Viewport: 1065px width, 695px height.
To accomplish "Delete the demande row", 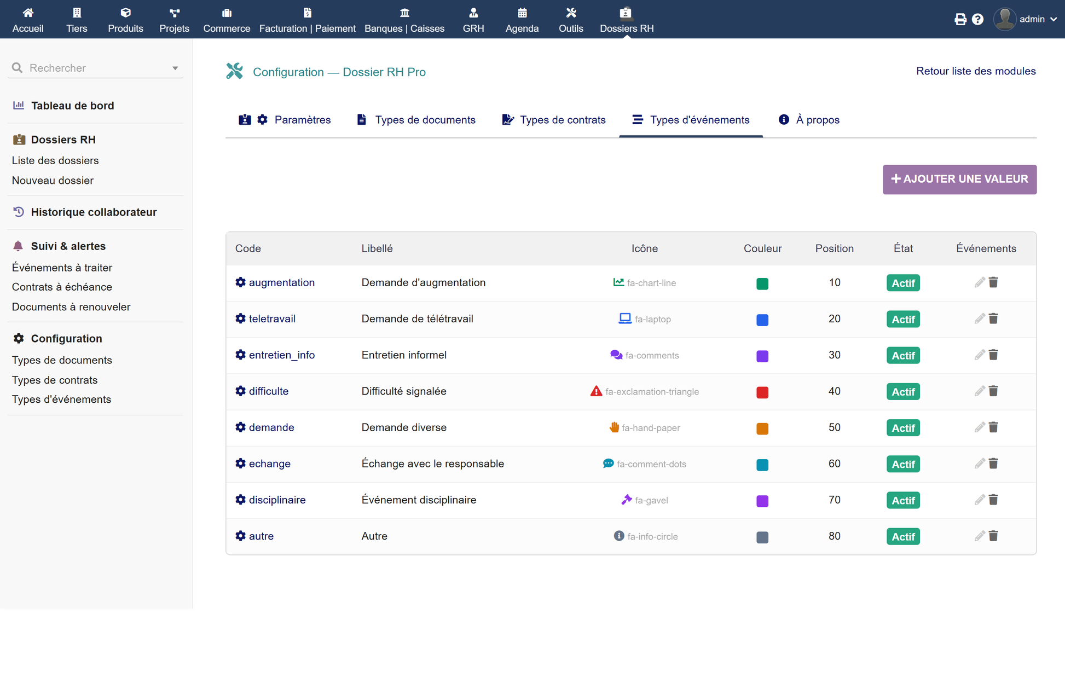I will [x=993, y=427].
